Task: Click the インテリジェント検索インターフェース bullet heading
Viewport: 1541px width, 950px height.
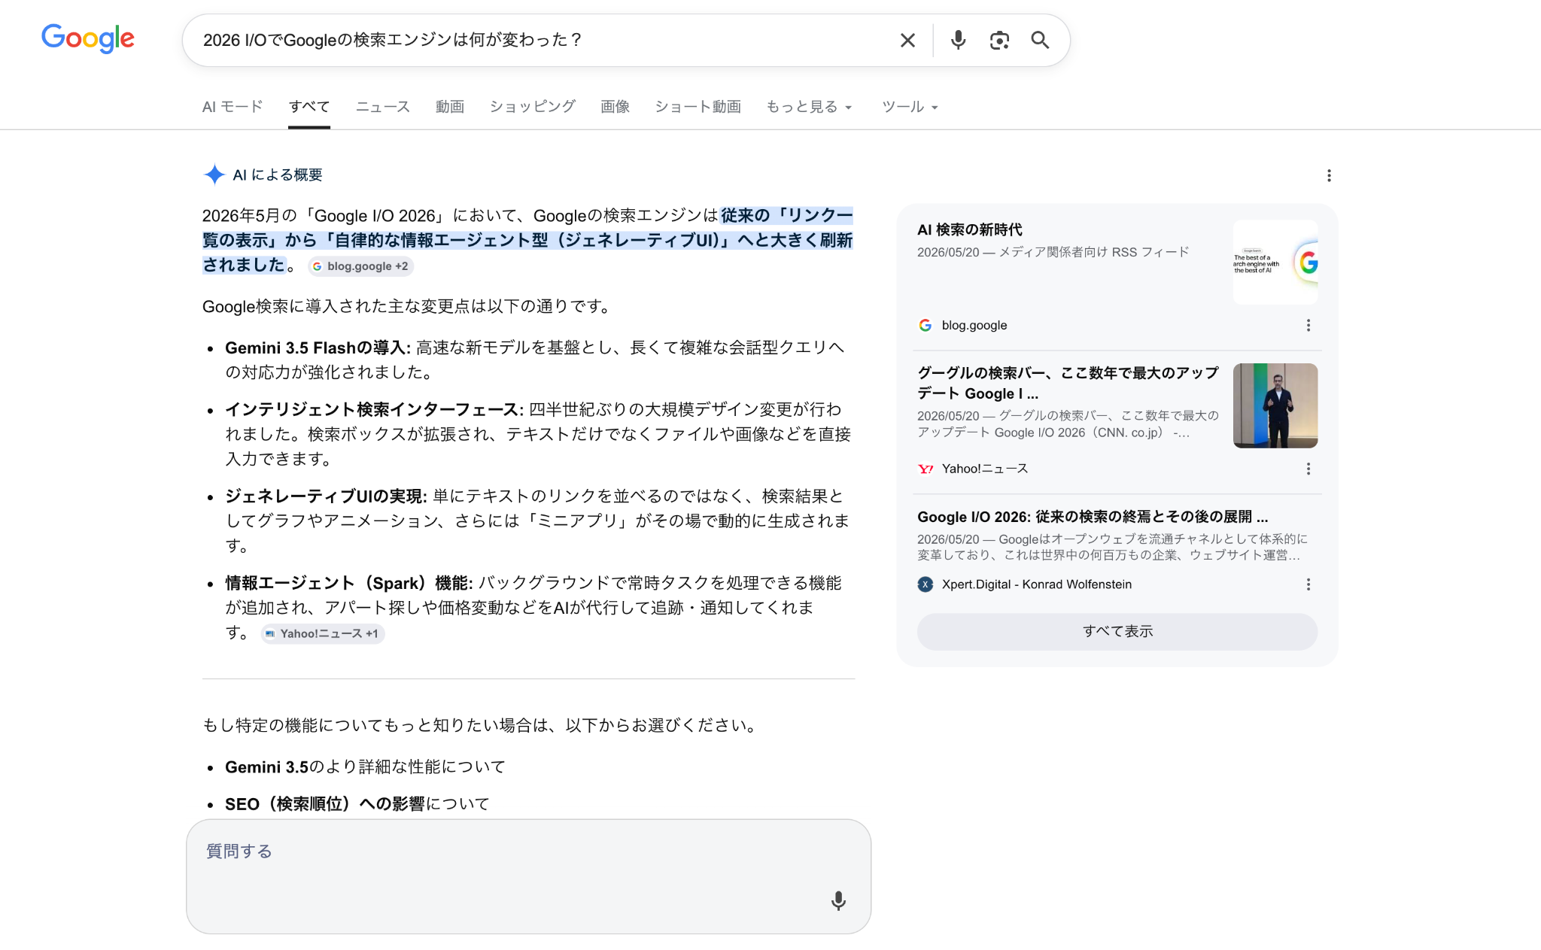Action: pyautogui.click(x=374, y=409)
